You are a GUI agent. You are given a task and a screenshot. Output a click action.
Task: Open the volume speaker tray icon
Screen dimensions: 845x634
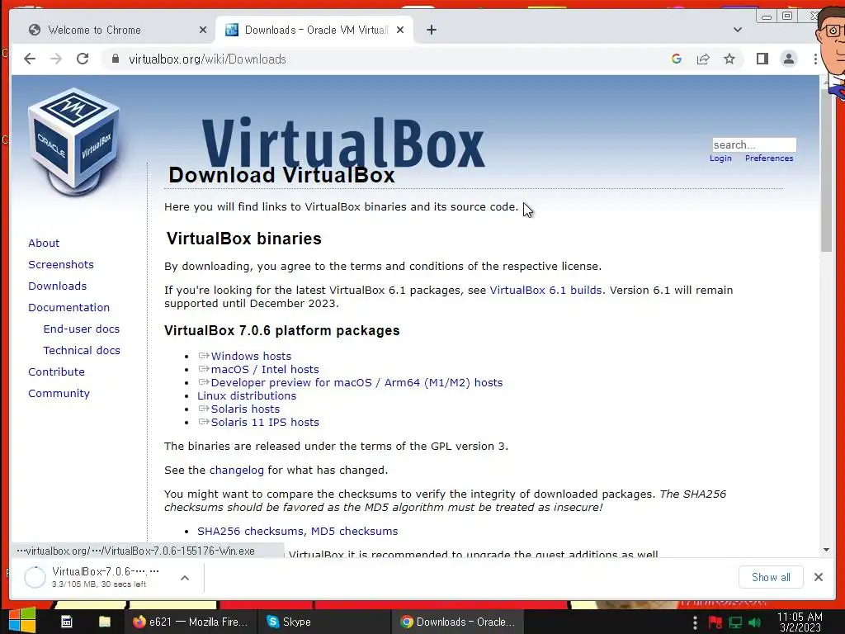[x=754, y=622]
